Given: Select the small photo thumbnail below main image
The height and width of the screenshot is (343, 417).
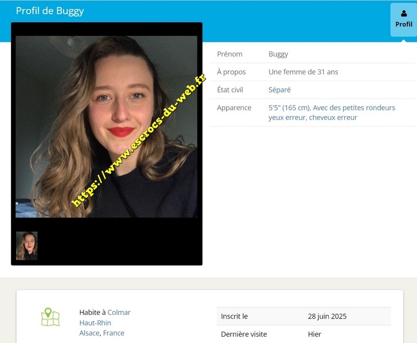Looking at the screenshot, I should (x=27, y=246).
